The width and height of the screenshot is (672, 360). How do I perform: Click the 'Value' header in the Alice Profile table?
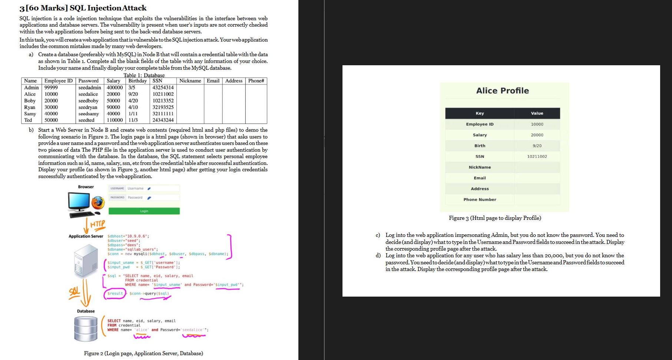tap(537, 113)
